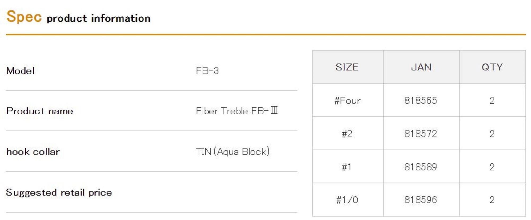Viewport: 531px width, 220px height.
Task: Click the Model label
Action: (20, 71)
